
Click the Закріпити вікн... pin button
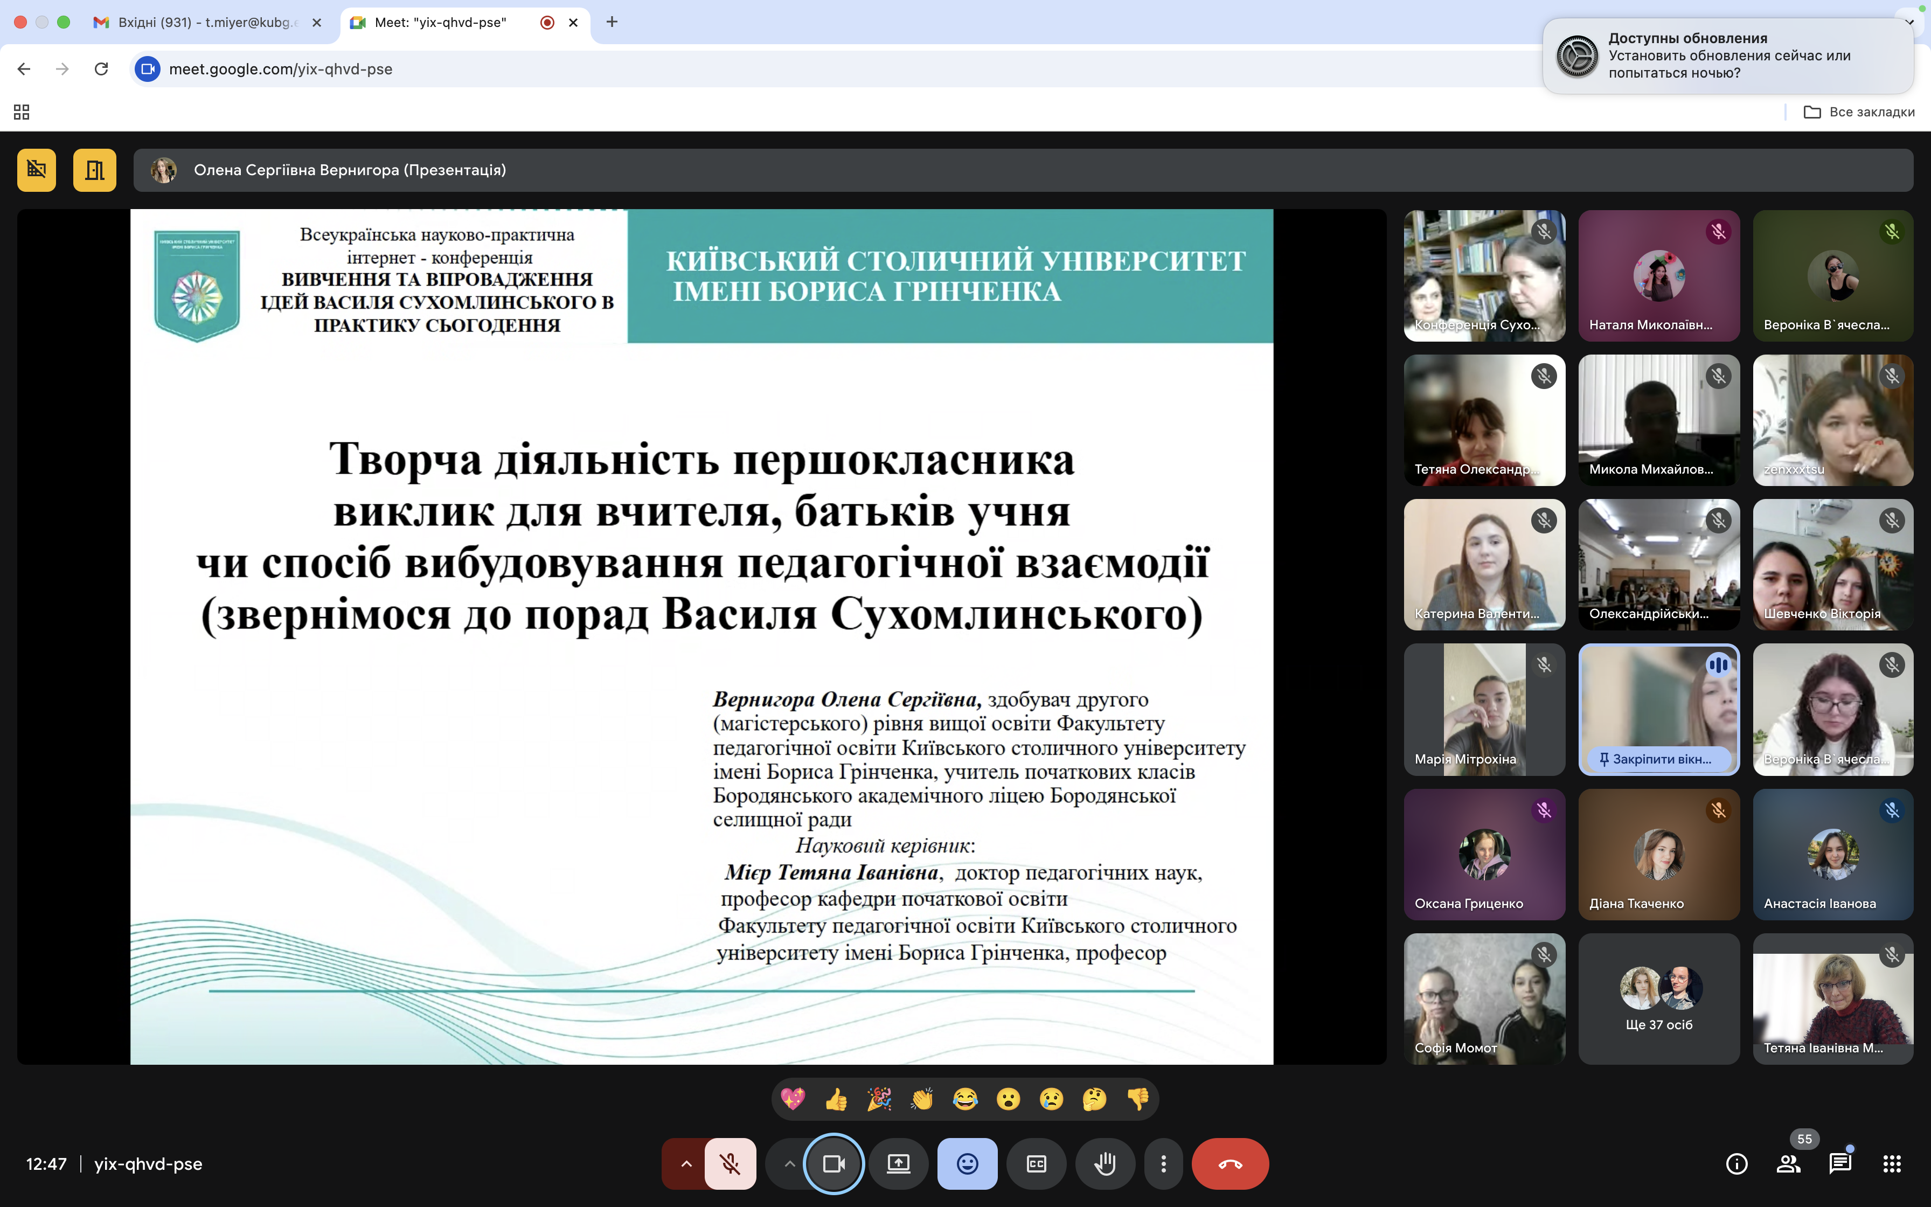pos(1658,758)
